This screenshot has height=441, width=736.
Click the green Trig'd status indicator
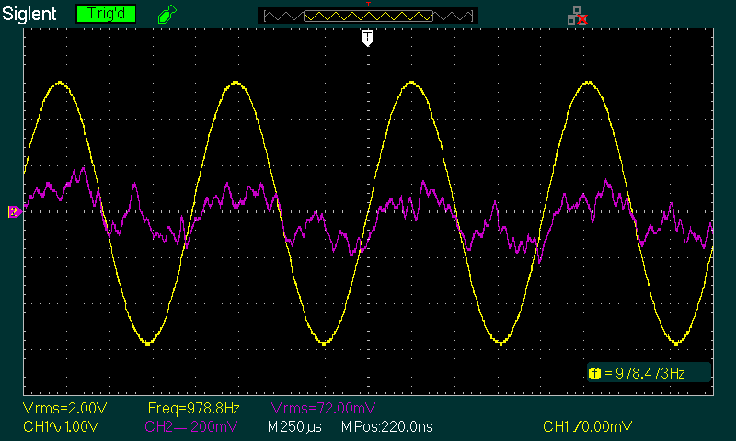click(x=106, y=14)
